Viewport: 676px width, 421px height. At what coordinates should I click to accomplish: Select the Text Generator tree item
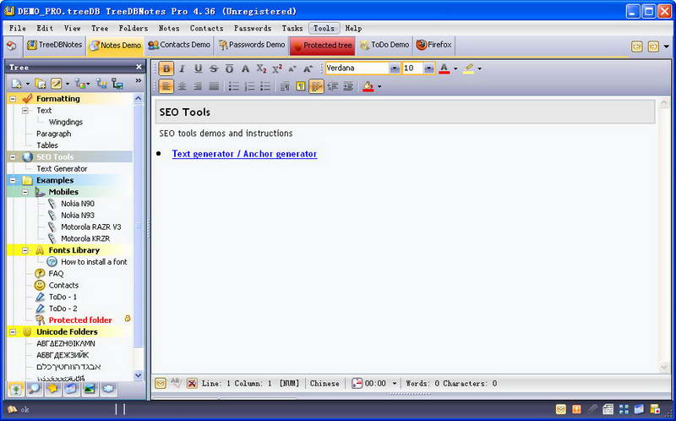62,169
